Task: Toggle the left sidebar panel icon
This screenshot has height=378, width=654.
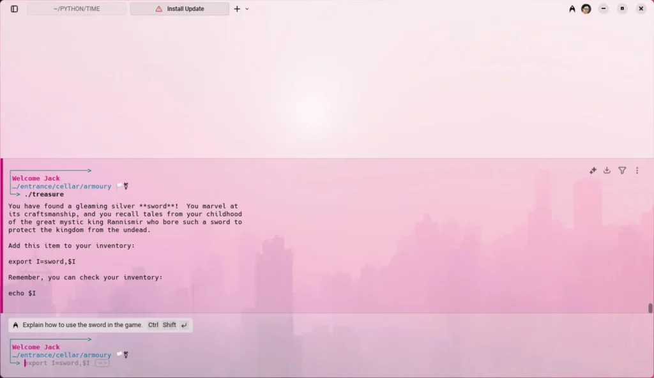Action: pos(14,9)
